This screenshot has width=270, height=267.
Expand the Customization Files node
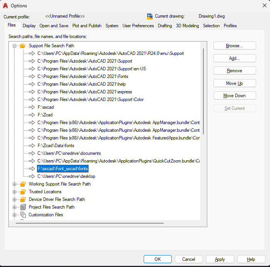coord(15,215)
